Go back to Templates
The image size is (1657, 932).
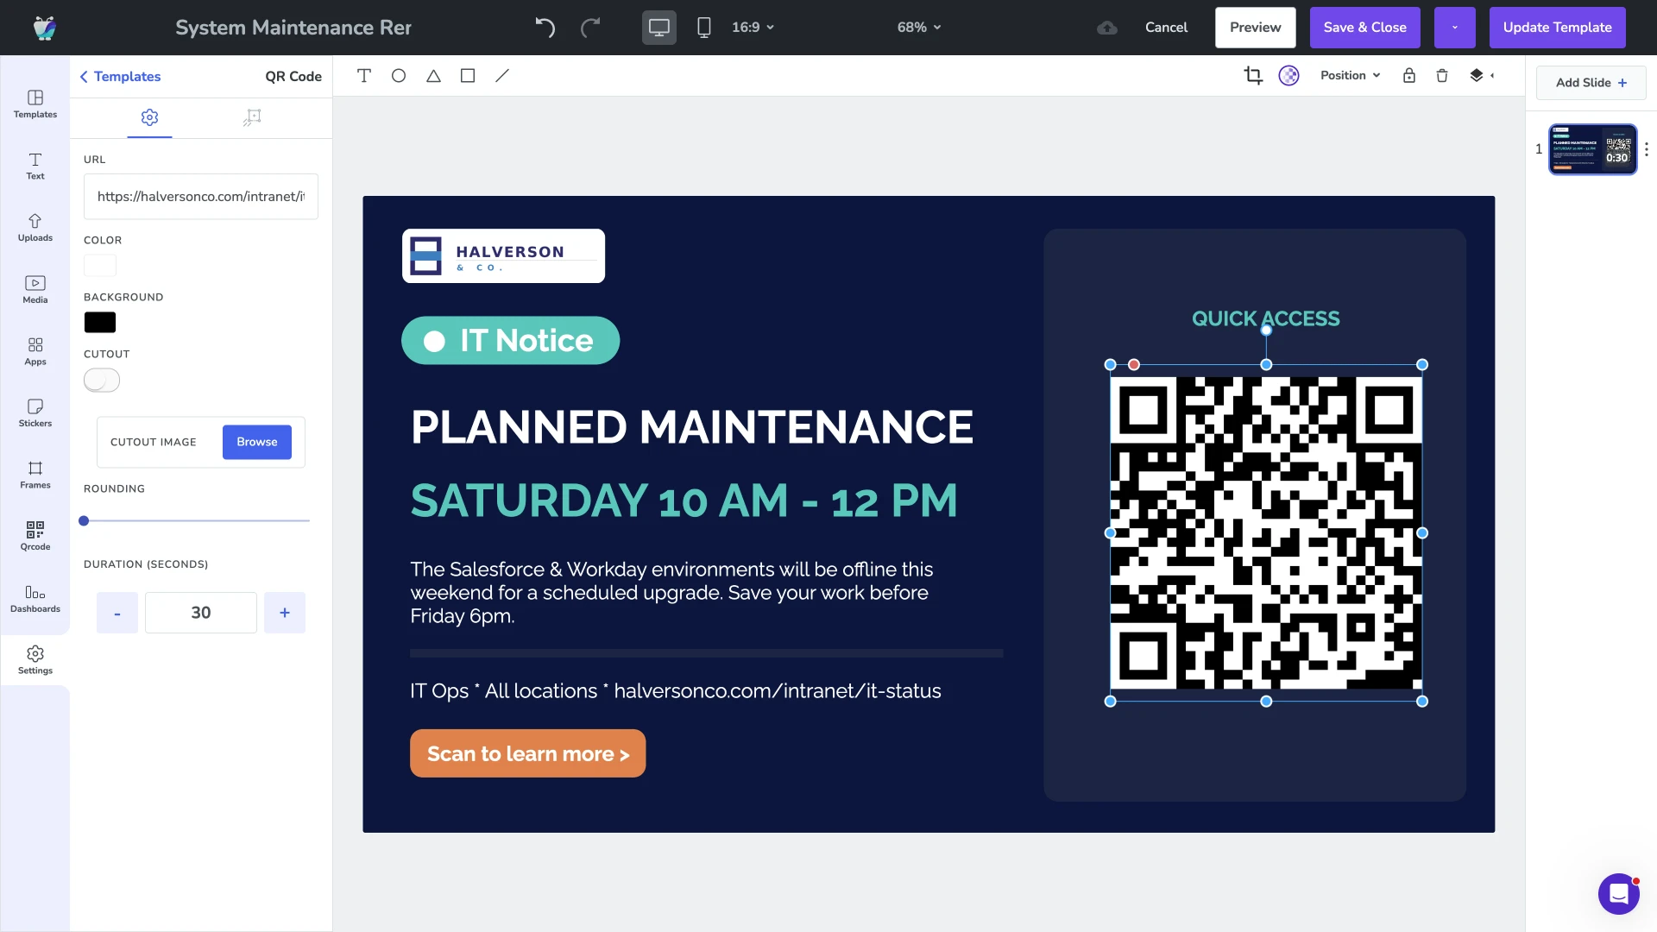pyautogui.click(x=120, y=77)
